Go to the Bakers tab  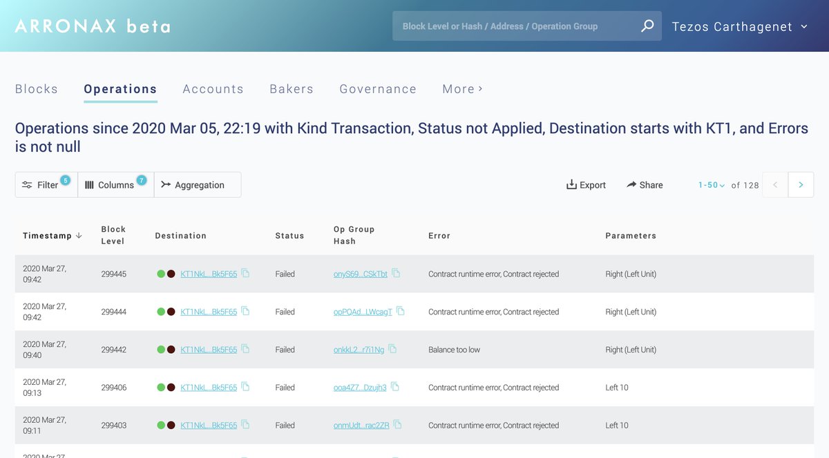pos(292,89)
